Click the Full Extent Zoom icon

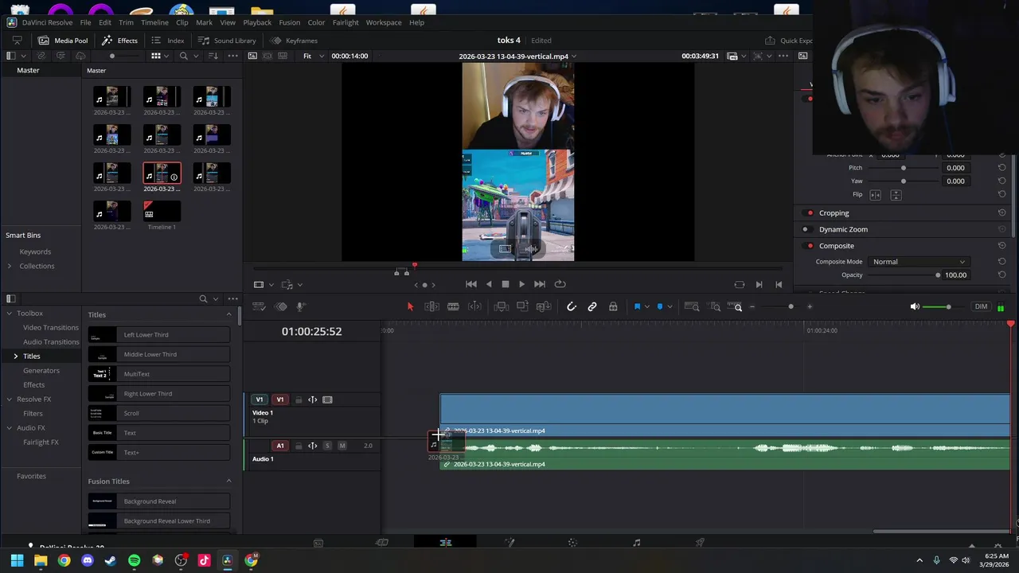click(692, 306)
